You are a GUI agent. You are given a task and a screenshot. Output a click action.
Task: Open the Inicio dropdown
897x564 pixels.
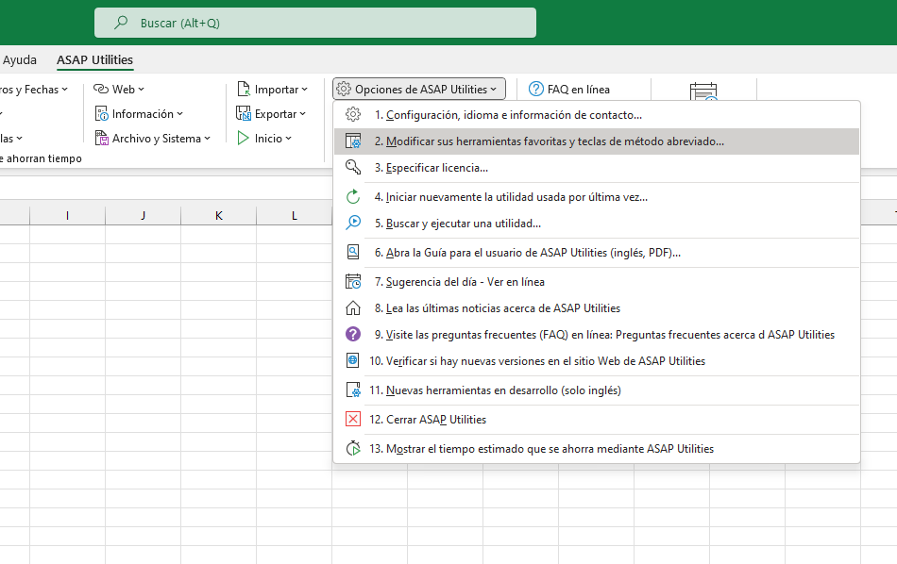tap(288, 139)
